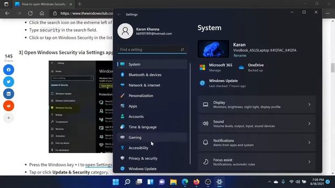Click the OneDrive cloud icon

click(241, 67)
